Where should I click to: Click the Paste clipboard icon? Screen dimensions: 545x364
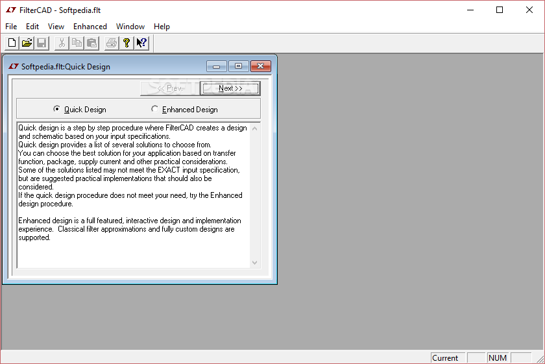pyautogui.click(x=91, y=43)
